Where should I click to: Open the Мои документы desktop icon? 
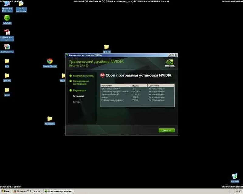[21, 6]
